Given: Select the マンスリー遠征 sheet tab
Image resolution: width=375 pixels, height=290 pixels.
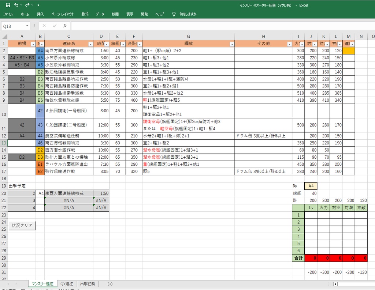Looking at the screenshot, I should click(x=42, y=284).
